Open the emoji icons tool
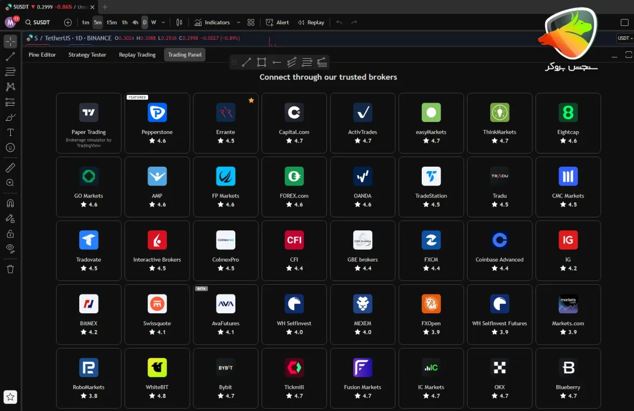The height and width of the screenshot is (411, 634). (11, 148)
